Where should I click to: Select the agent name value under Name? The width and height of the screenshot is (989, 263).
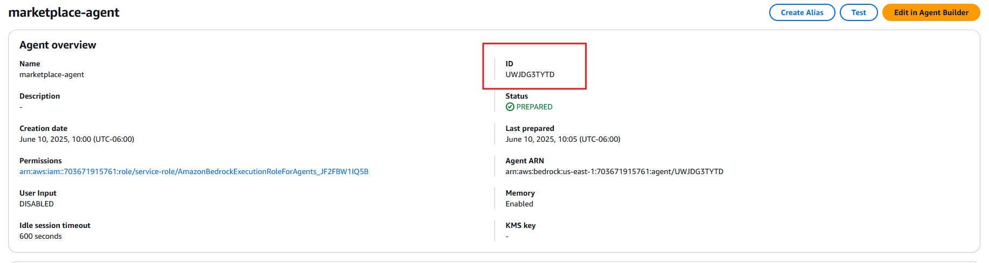click(x=52, y=74)
